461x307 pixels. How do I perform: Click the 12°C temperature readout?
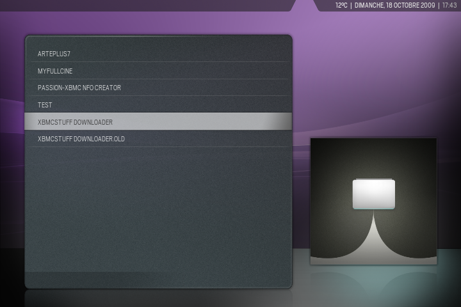click(341, 5)
